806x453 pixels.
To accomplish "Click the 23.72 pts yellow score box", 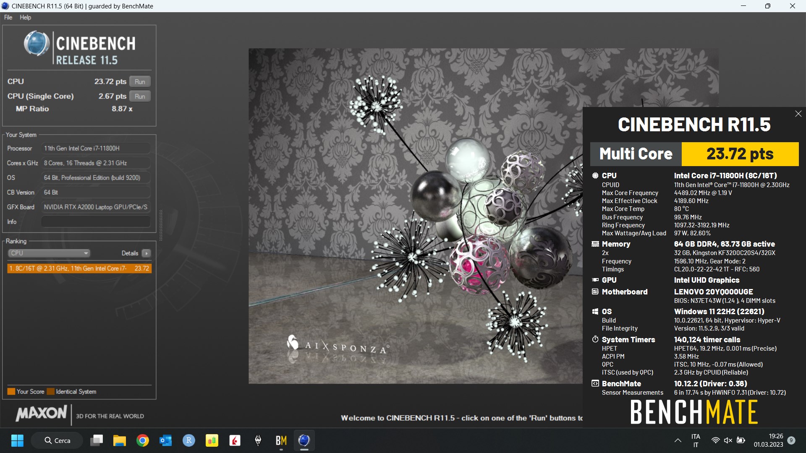I will coord(740,154).
